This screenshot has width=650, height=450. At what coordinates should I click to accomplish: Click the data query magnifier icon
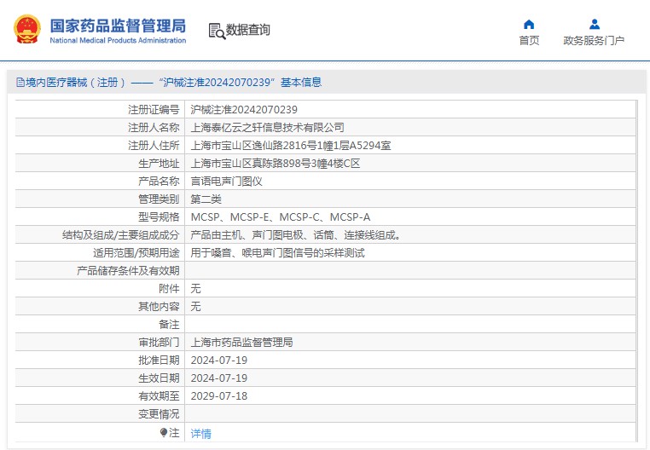pyautogui.click(x=217, y=31)
